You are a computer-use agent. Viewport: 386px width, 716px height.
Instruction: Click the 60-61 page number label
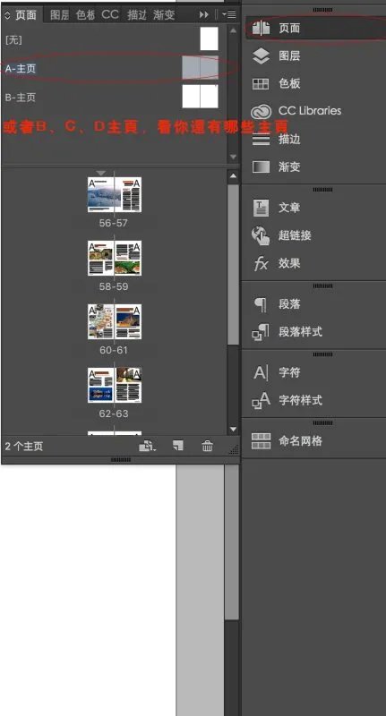click(113, 350)
